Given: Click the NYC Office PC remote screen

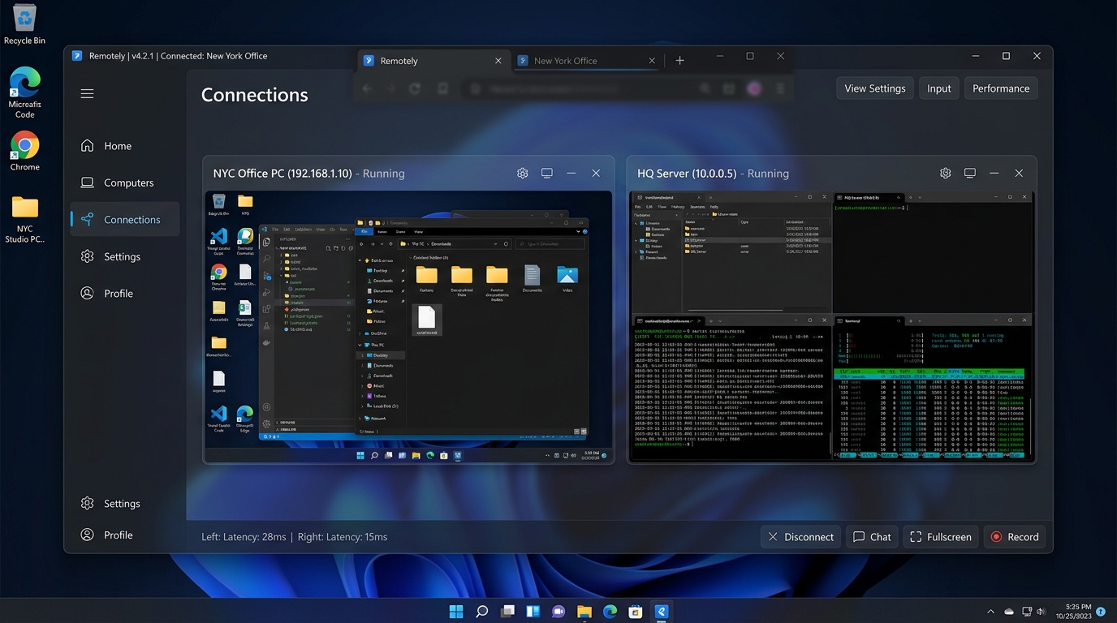Looking at the screenshot, I should (x=408, y=327).
